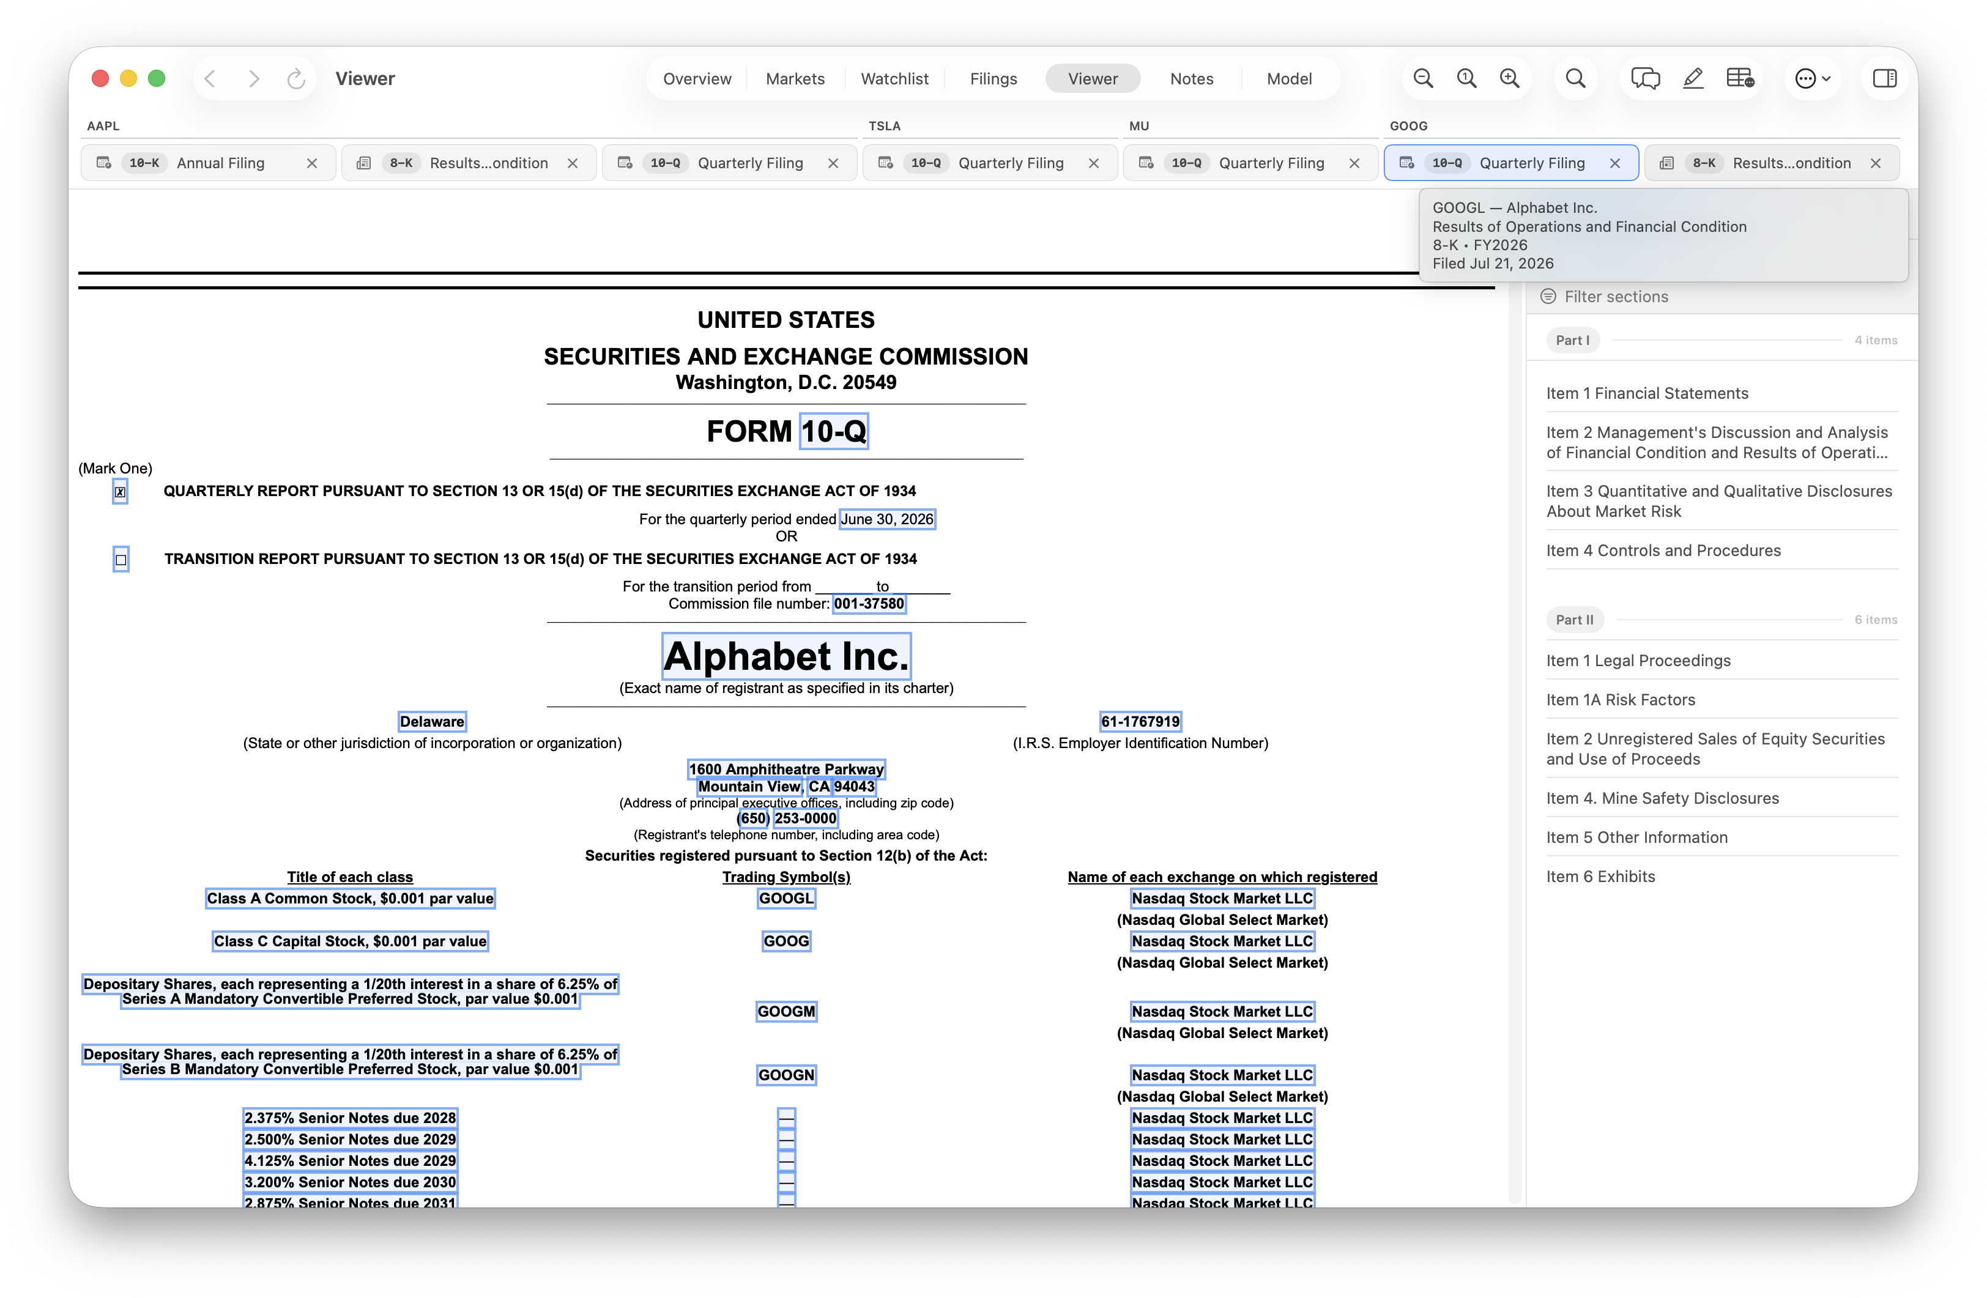Toggle the right sidebar panel icon
This screenshot has width=1987, height=1298.
click(x=1884, y=78)
